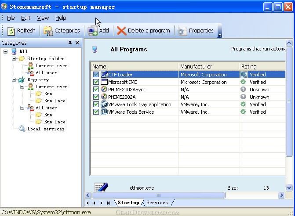Click the Local services gear icon
Image resolution: width=295 pixels, height=216 pixels.
click(22, 129)
